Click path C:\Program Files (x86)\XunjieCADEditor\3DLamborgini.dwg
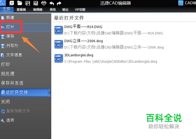 coord(111,61)
